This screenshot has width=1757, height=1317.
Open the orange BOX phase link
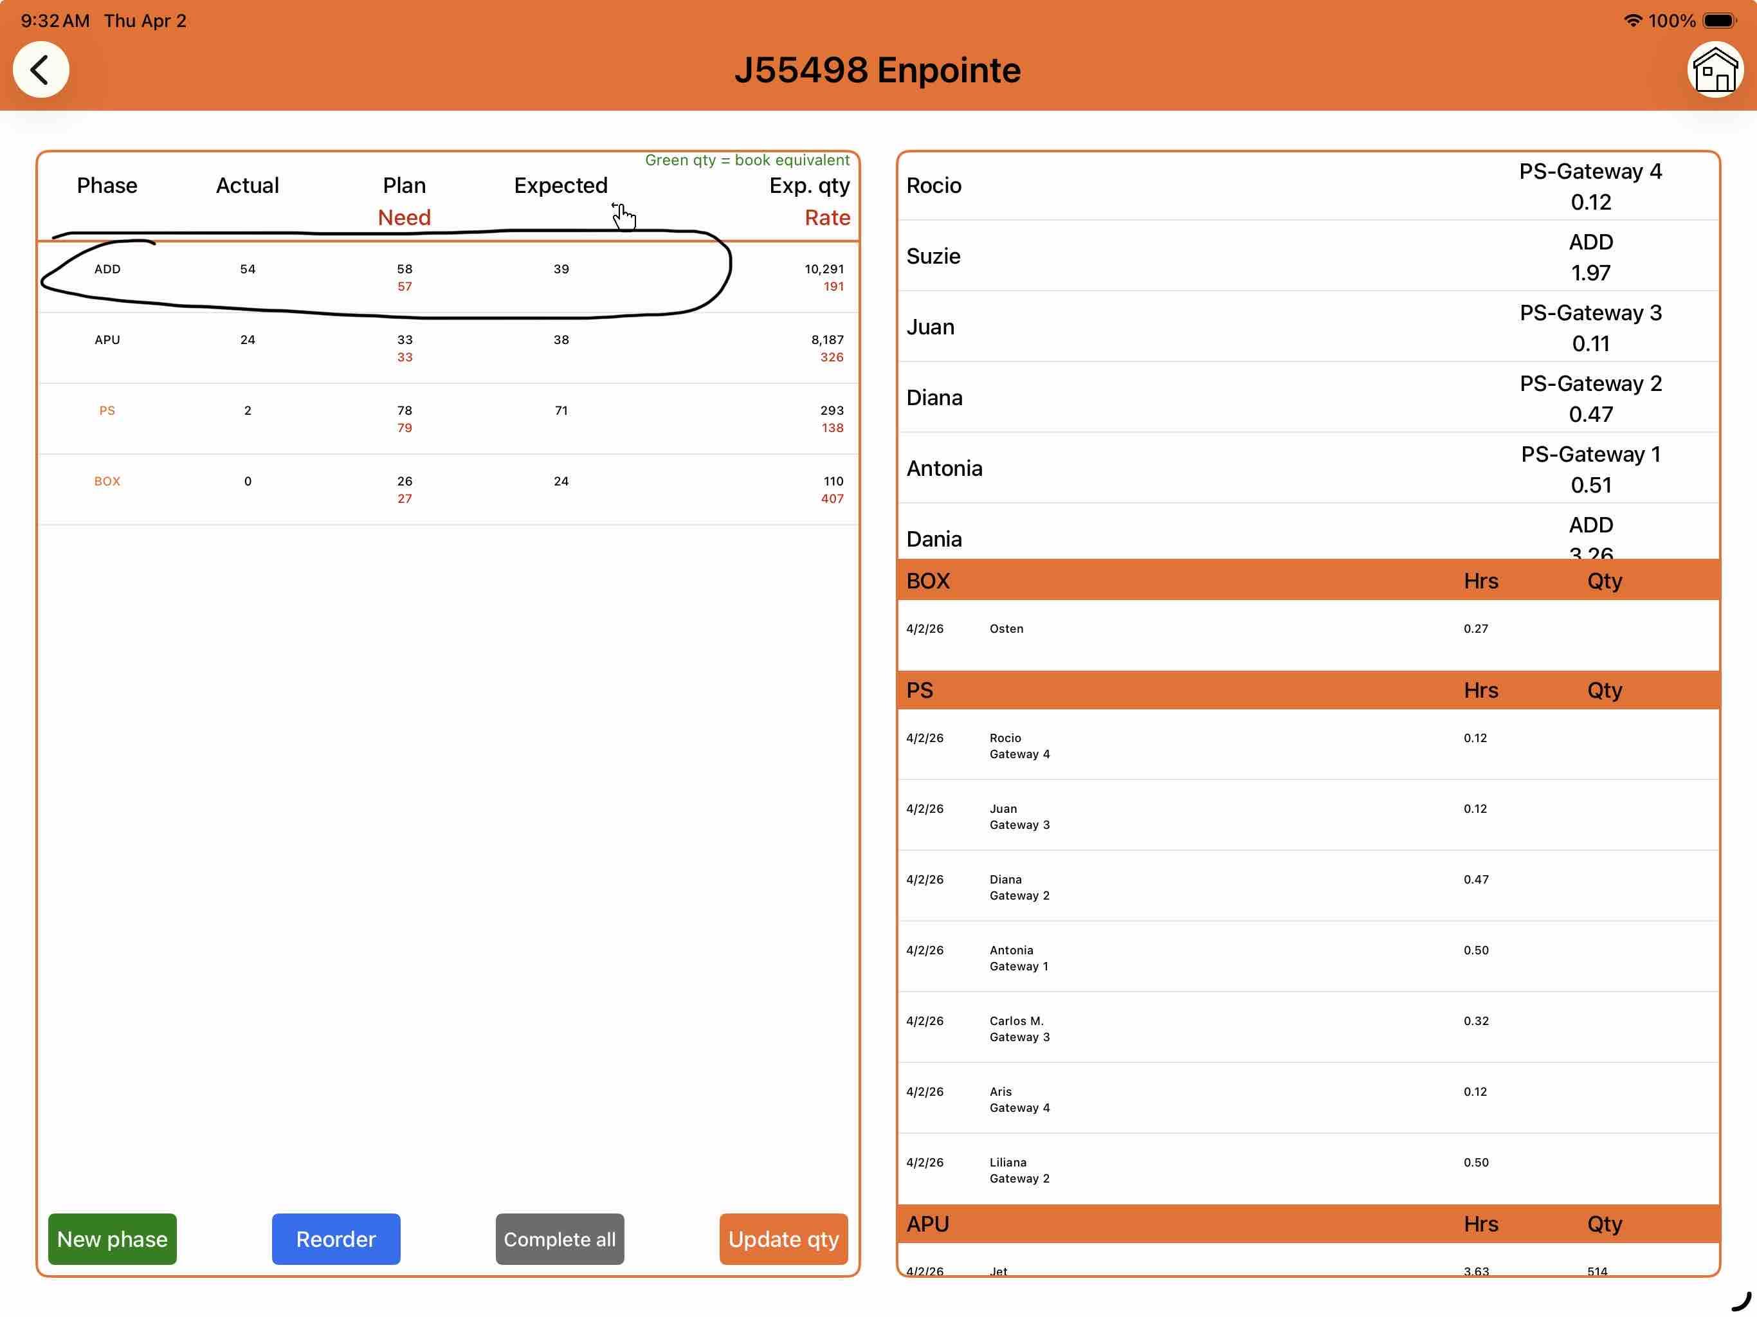(x=107, y=482)
